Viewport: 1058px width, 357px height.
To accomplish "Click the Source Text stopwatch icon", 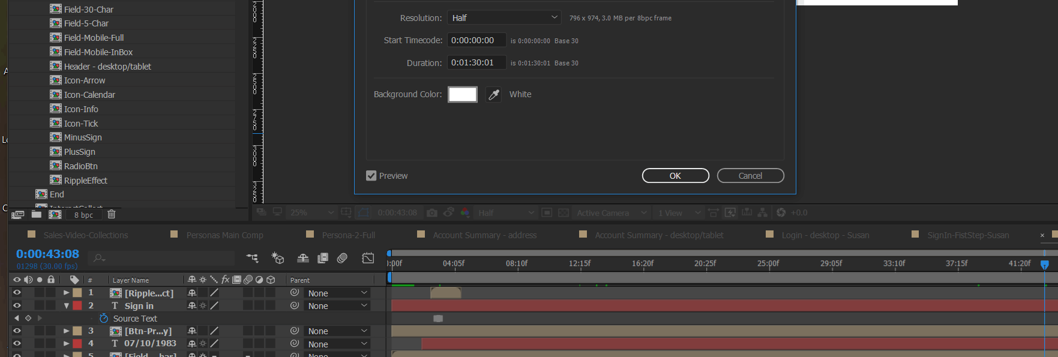I will pos(104,318).
